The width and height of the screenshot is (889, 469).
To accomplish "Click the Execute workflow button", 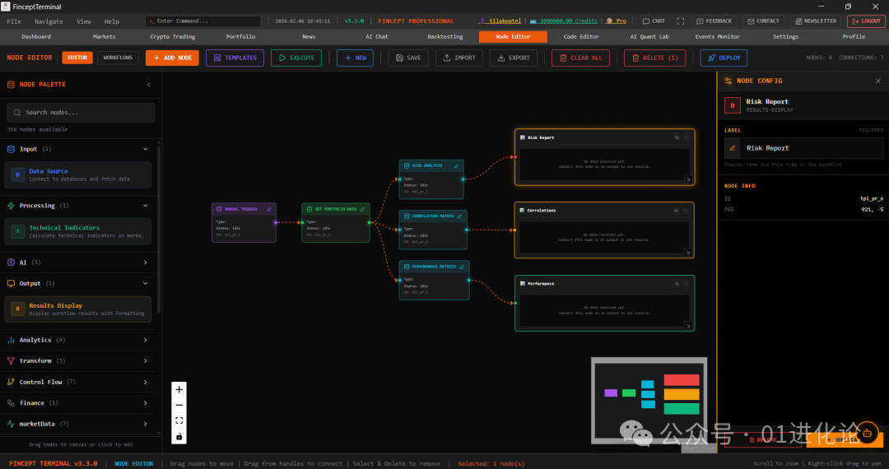I will (296, 58).
